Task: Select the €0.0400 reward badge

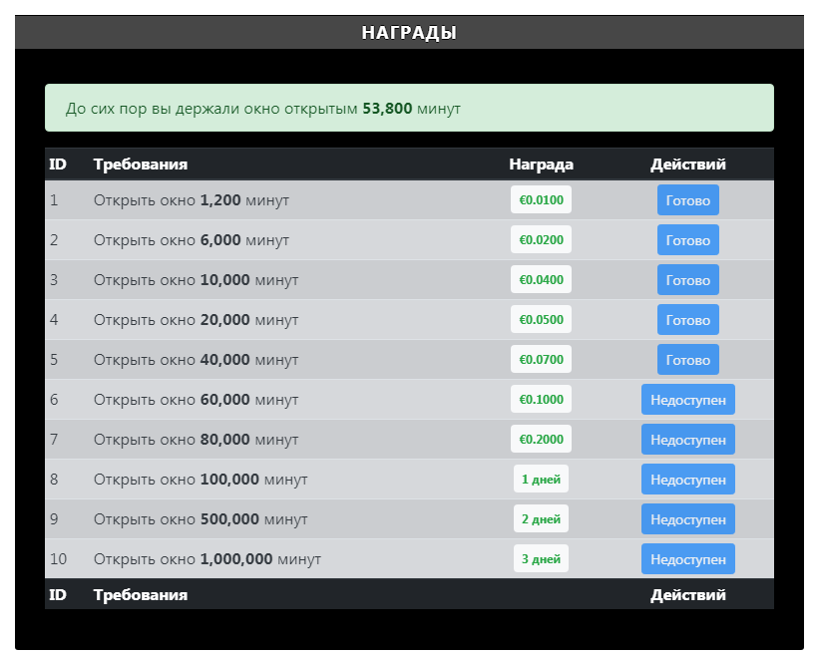Action: pos(541,280)
